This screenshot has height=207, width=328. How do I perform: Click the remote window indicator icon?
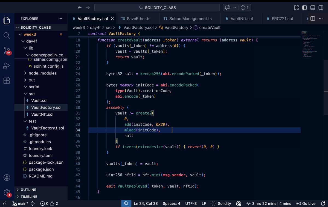coord(4,203)
